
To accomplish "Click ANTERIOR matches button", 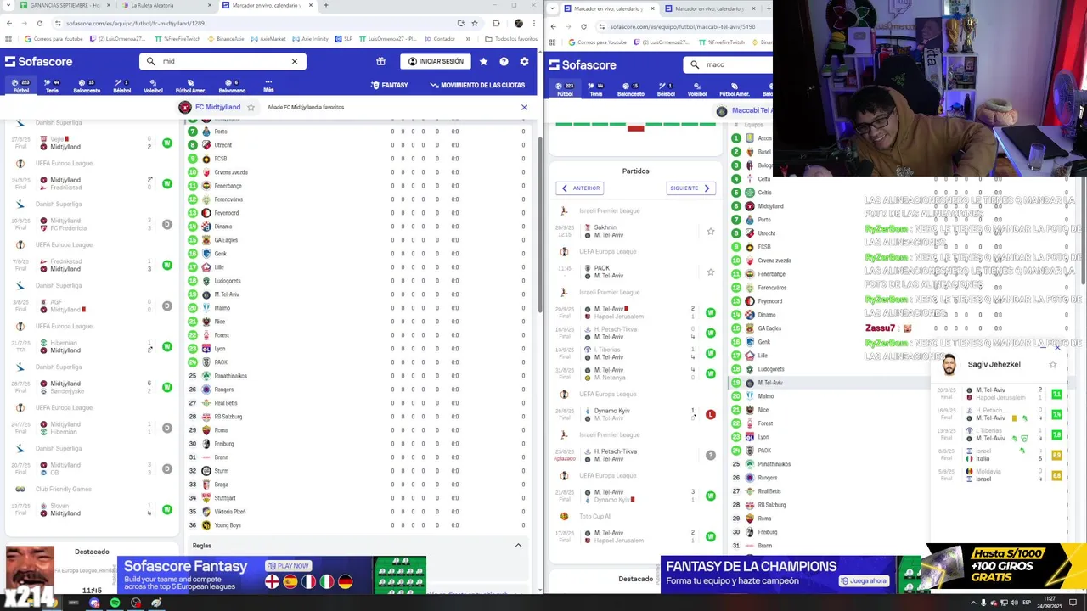I will click(580, 188).
